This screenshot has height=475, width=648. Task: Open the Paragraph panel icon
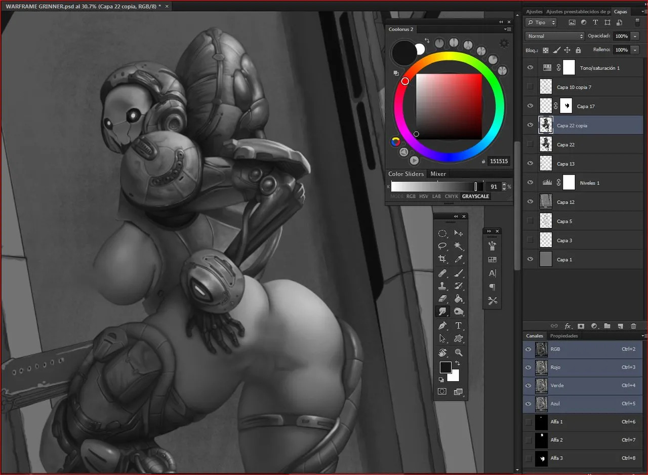[492, 287]
